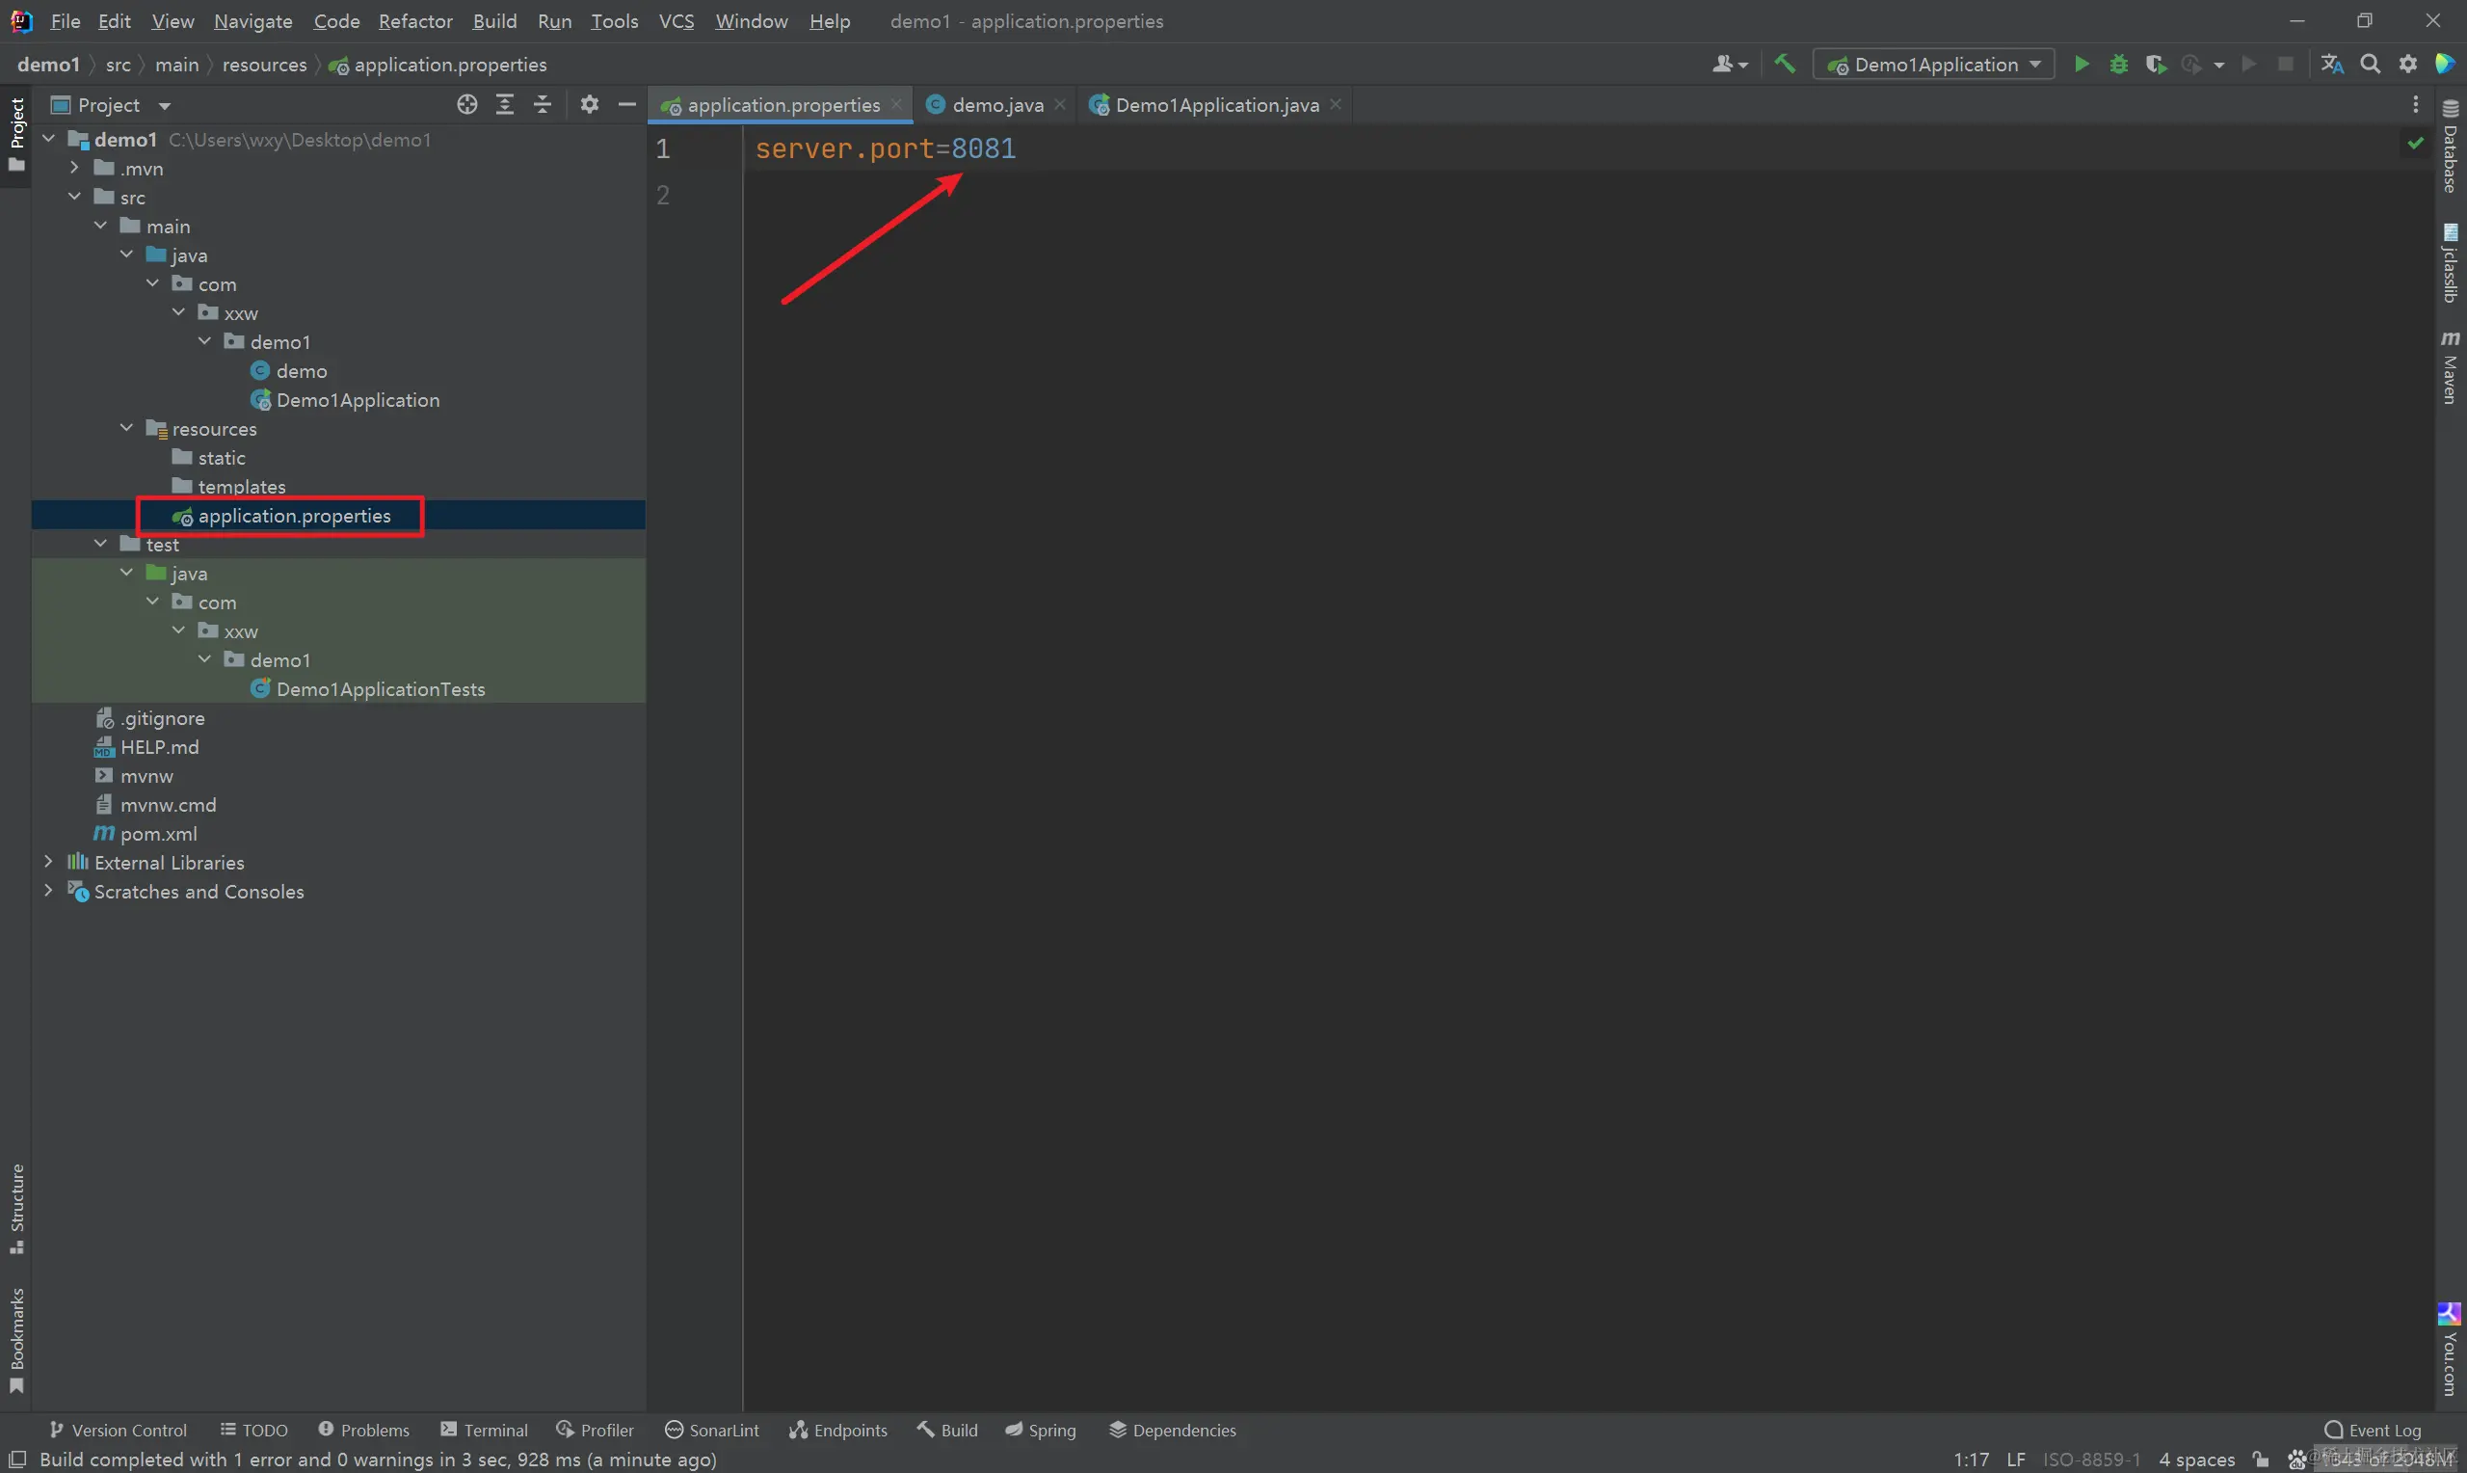Select Opened File crosshair icon in Project panel
This screenshot has width=2467, height=1473.
[x=467, y=104]
